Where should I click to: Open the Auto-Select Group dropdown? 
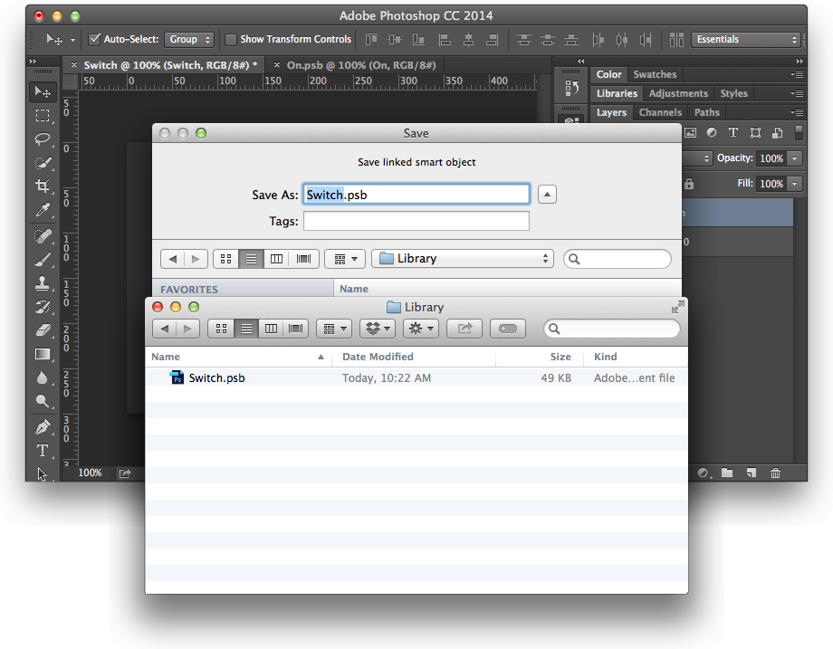pyautogui.click(x=189, y=39)
